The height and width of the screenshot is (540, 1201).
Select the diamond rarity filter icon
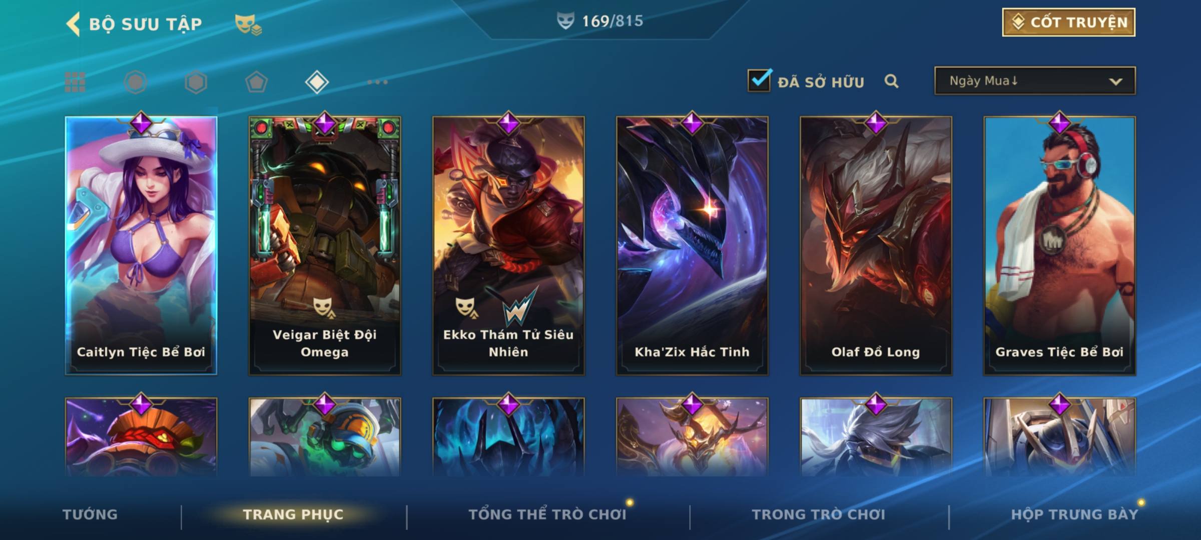317,82
